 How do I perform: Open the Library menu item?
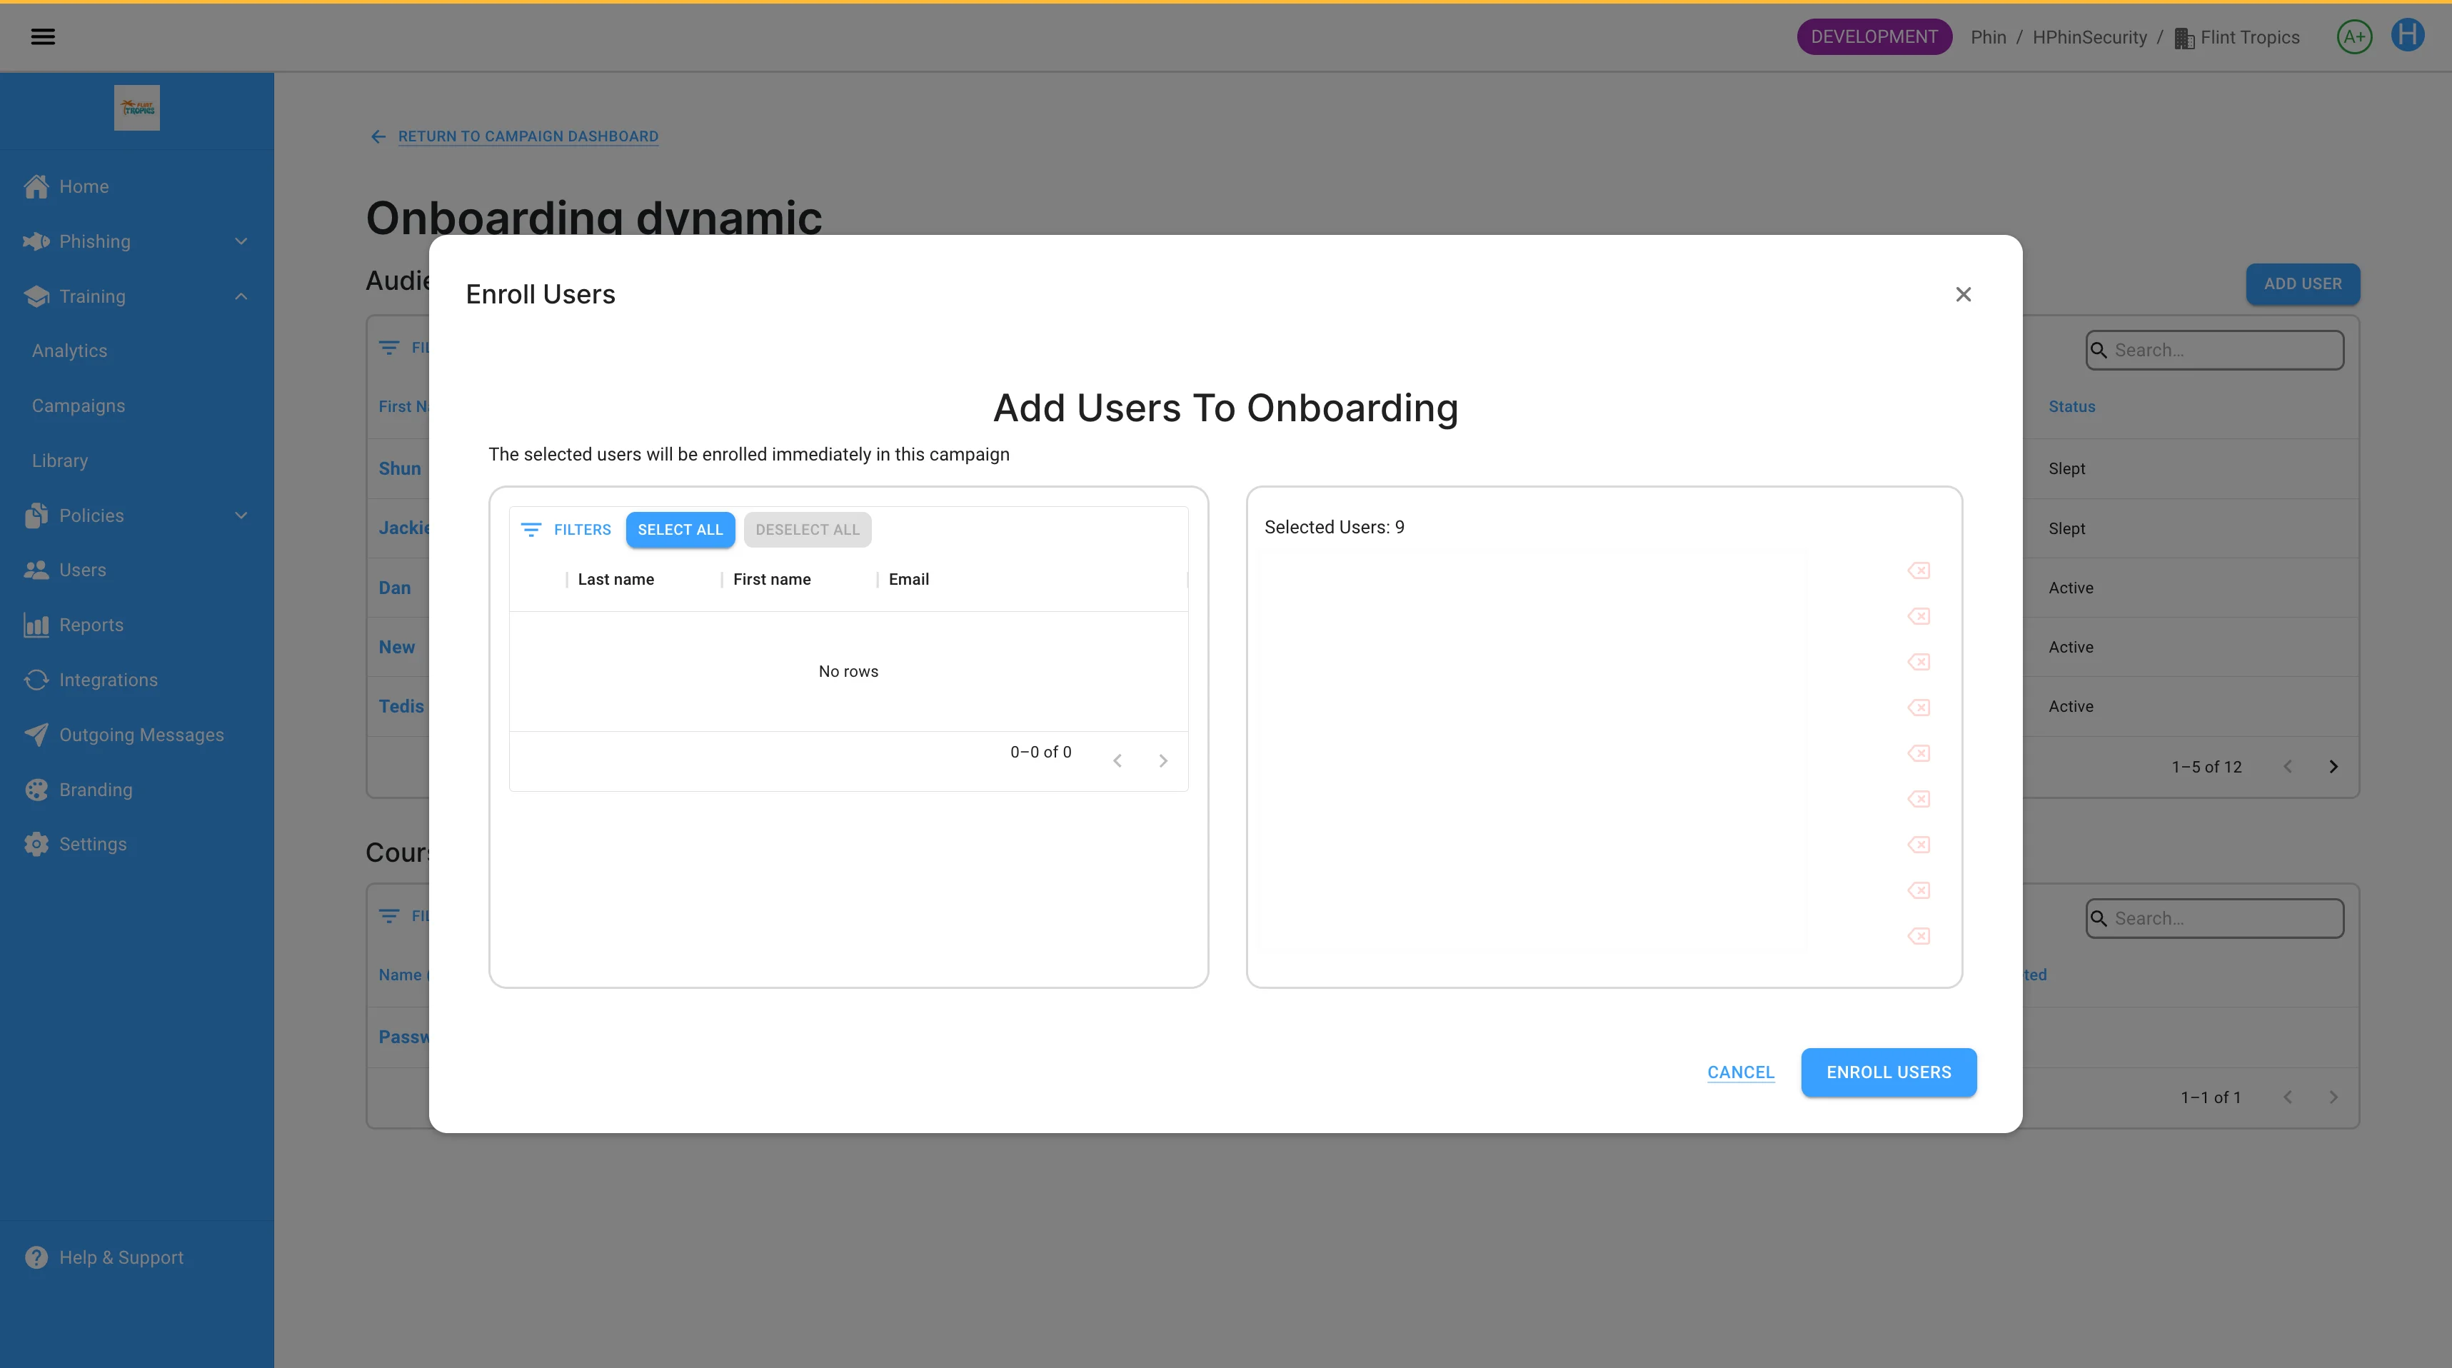pyautogui.click(x=59, y=461)
